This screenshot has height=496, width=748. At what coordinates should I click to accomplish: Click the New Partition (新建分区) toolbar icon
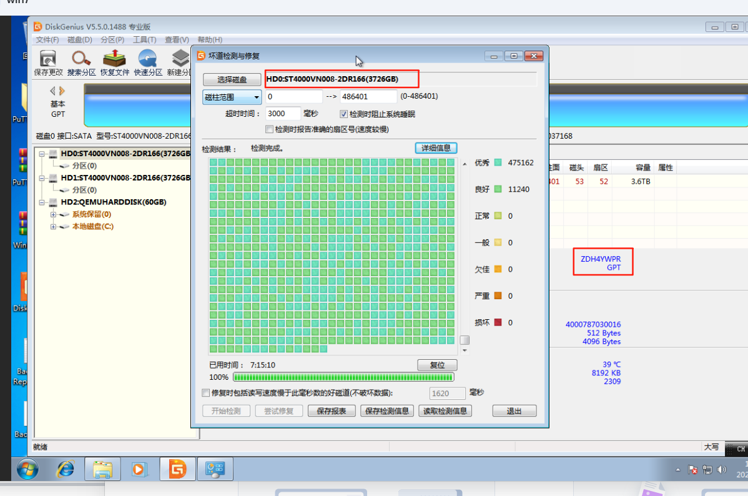click(179, 62)
